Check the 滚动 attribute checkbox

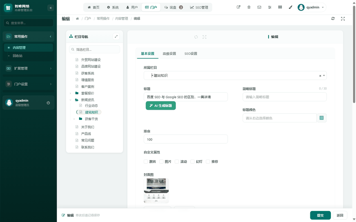177,162
